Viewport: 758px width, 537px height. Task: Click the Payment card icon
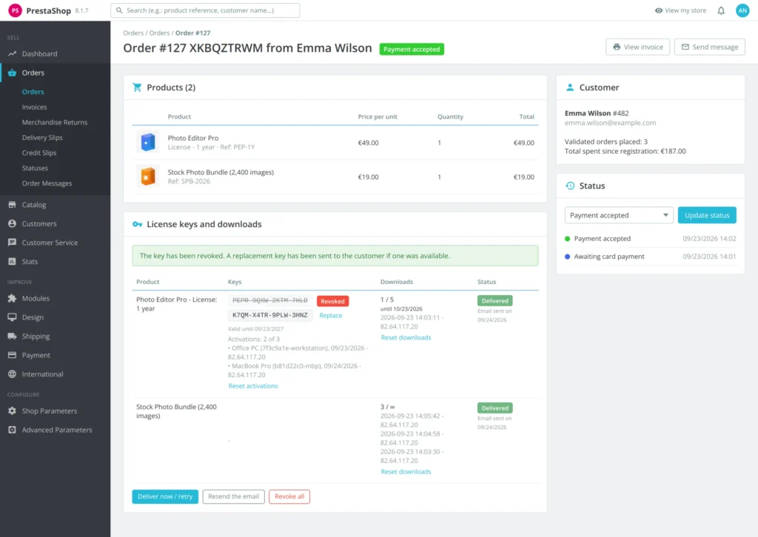point(12,355)
